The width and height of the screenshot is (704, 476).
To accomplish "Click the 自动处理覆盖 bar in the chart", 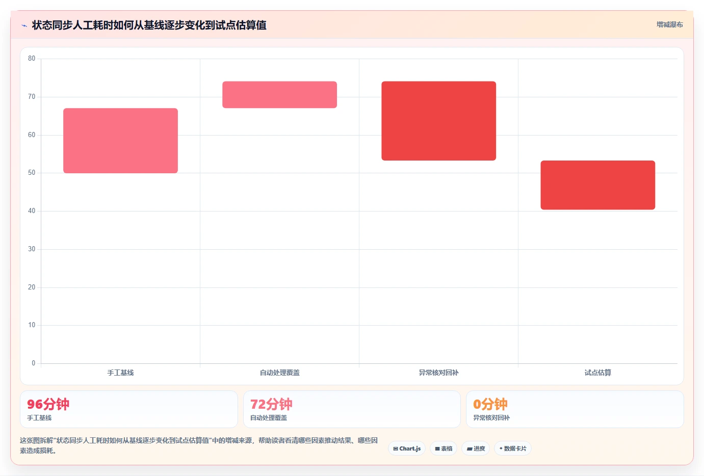I will point(279,95).
